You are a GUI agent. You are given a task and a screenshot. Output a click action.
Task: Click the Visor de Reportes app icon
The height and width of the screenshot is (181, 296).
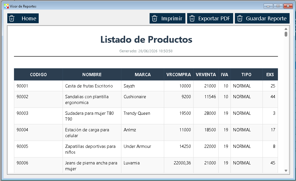click(x=6, y=6)
